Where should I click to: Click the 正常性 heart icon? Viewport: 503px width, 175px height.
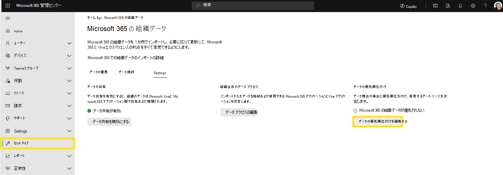(8, 168)
